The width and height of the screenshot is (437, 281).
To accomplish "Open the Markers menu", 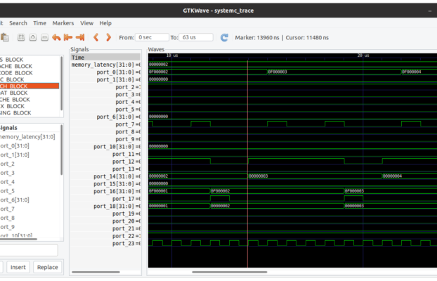I will pos(63,23).
